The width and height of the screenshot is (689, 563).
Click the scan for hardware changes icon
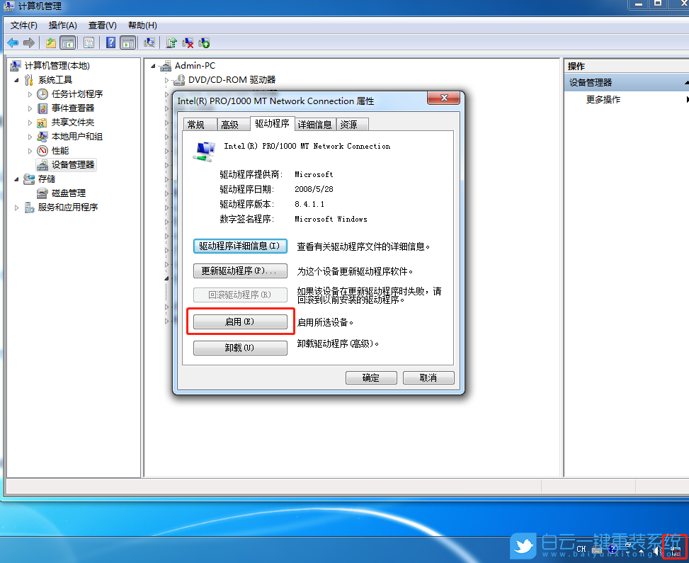[150, 42]
